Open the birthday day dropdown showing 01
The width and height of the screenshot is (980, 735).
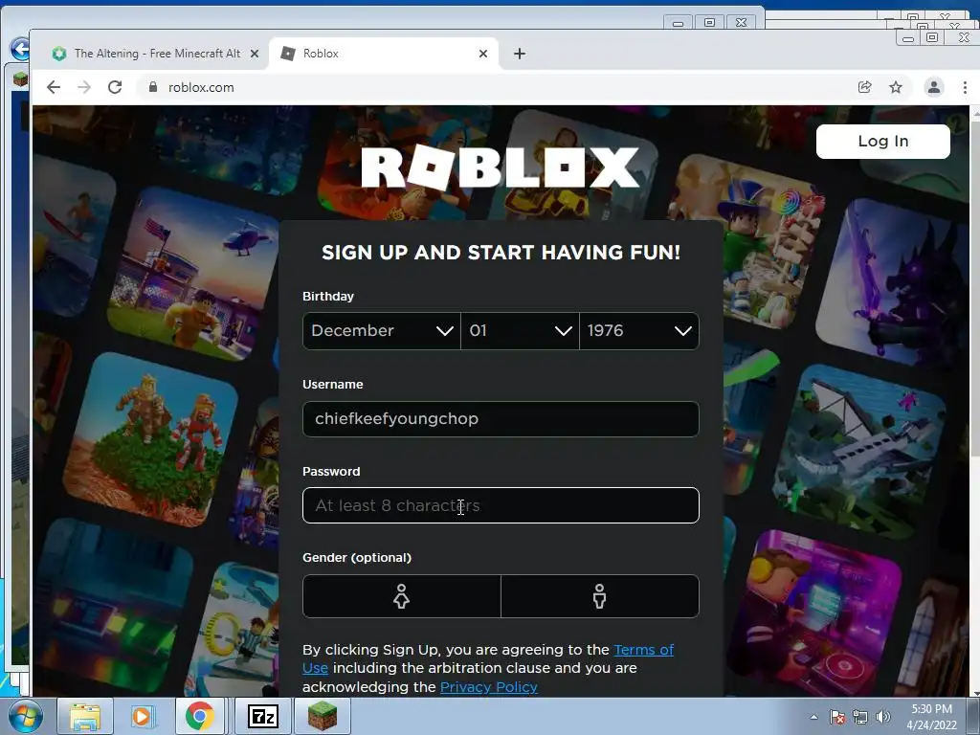click(x=520, y=330)
